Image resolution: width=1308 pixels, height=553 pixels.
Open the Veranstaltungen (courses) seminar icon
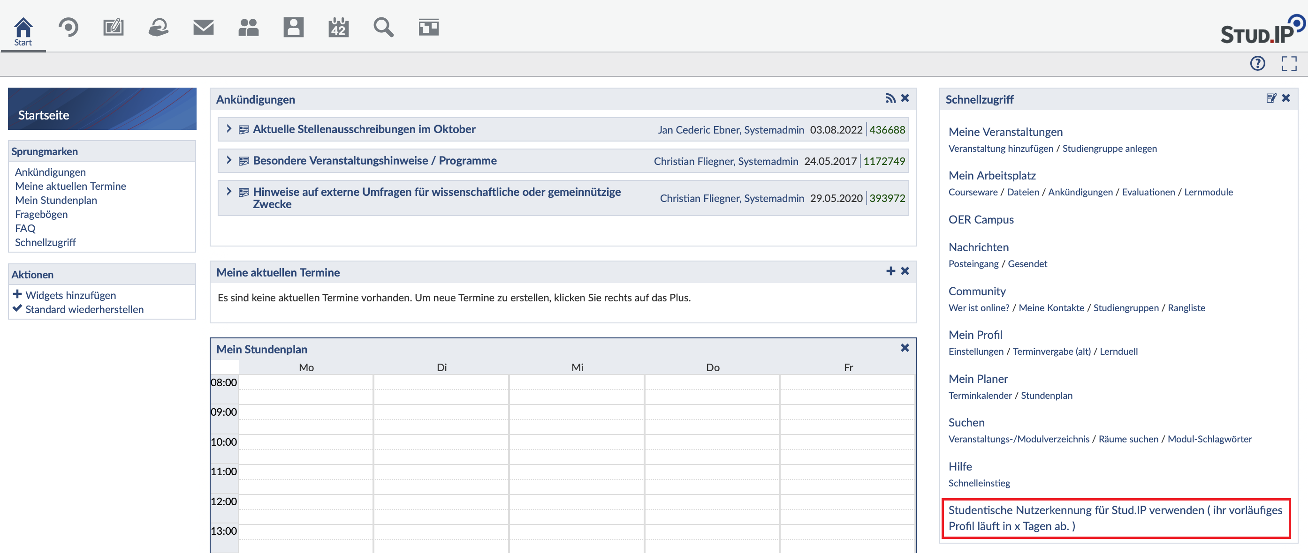pyautogui.click(x=68, y=27)
